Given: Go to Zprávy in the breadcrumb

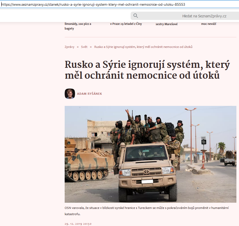Looking at the screenshot, I should click(x=69, y=47).
